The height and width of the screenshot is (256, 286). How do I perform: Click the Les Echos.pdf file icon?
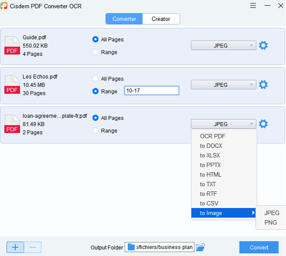(12, 85)
